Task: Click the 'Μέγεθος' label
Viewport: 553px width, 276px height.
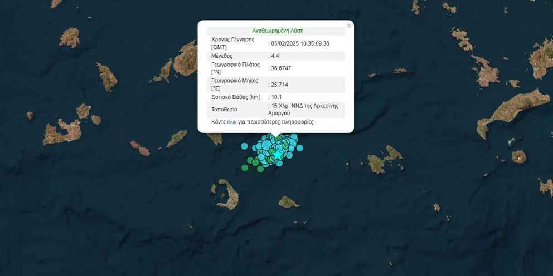Action: pyautogui.click(x=221, y=56)
